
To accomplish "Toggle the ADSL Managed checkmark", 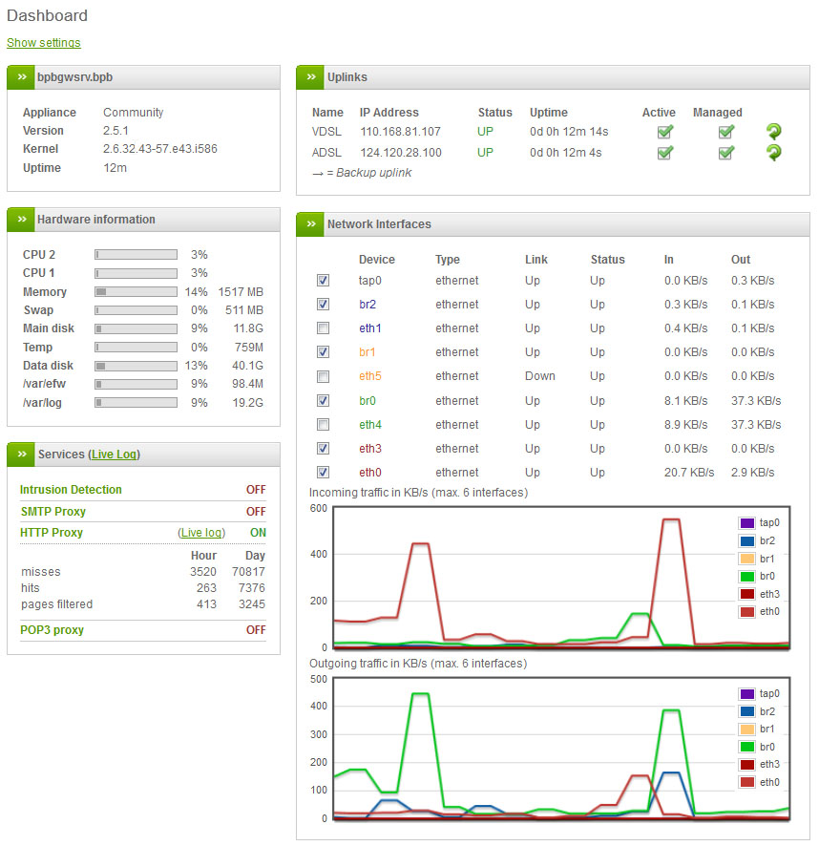I will 726,153.
